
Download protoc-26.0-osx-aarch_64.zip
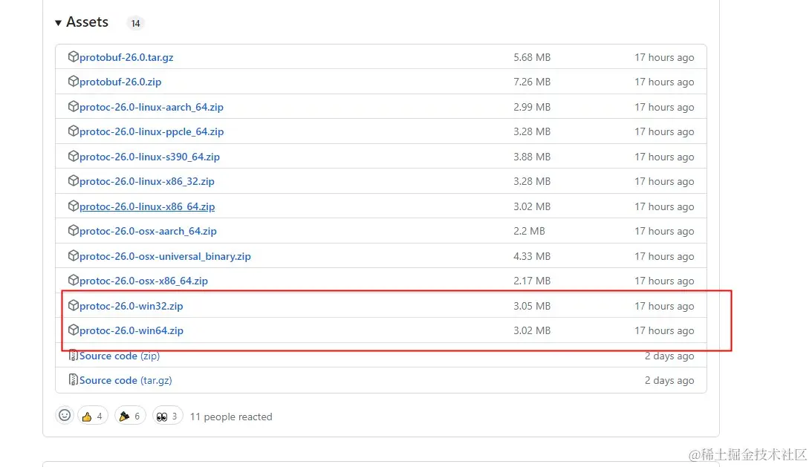[148, 231]
